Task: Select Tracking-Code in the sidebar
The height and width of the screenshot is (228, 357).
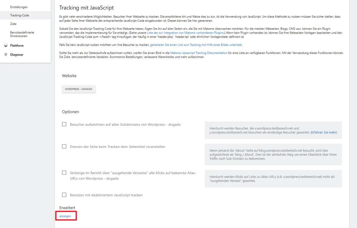Action: (x=19, y=15)
